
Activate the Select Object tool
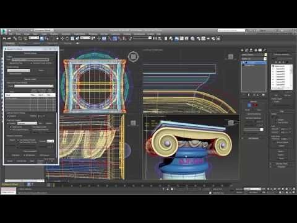42,38
